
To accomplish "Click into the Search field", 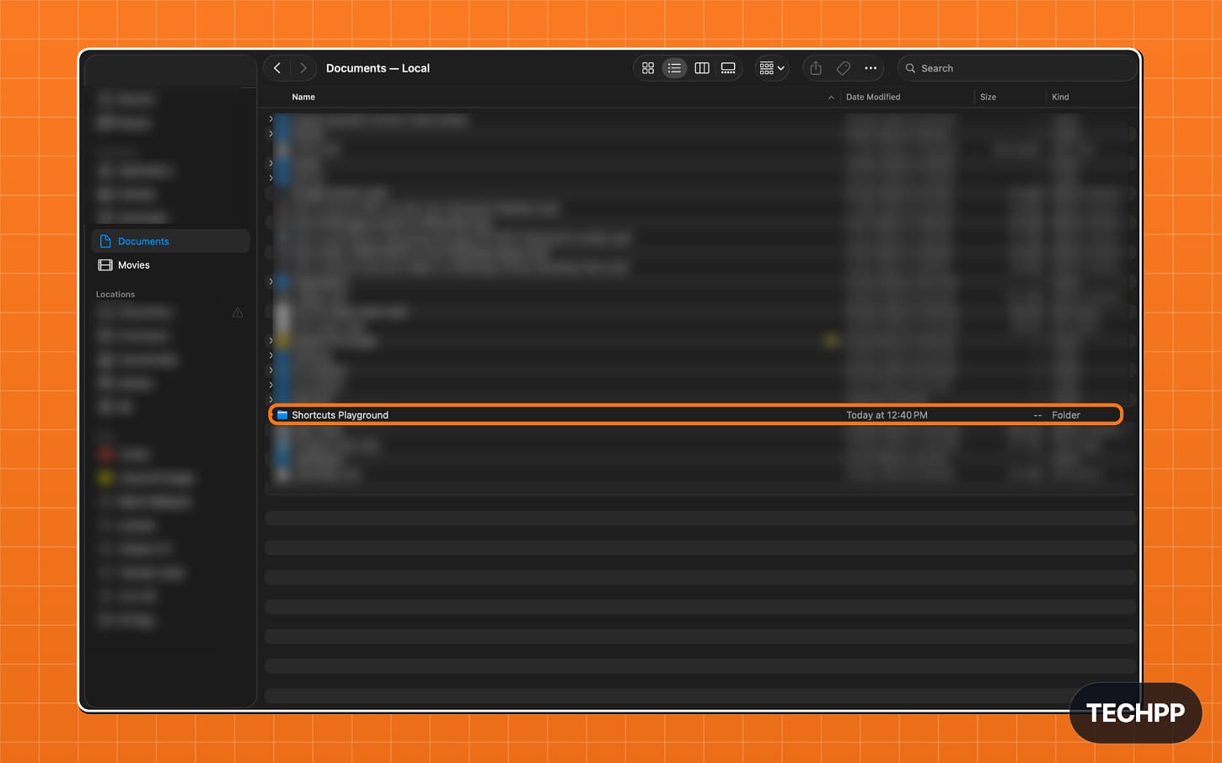I will (x=1017, y=68).
